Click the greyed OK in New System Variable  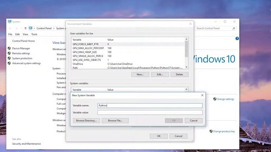[174, 120]
